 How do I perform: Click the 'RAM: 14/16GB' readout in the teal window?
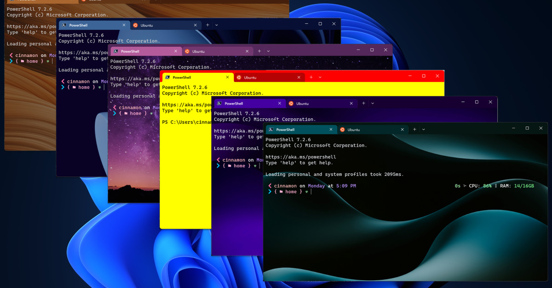(x=517, y=186)
